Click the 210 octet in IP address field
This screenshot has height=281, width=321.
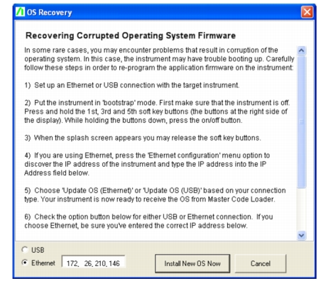pyautogui.click(x=100, y=263)
